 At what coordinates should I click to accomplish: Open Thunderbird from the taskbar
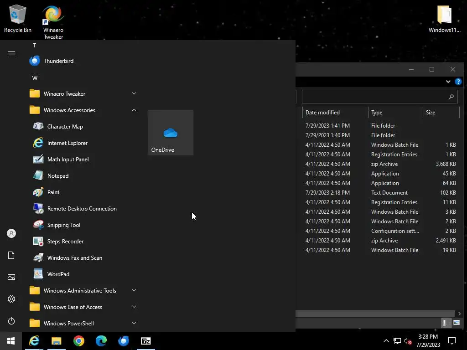click(x=123, y=341)
